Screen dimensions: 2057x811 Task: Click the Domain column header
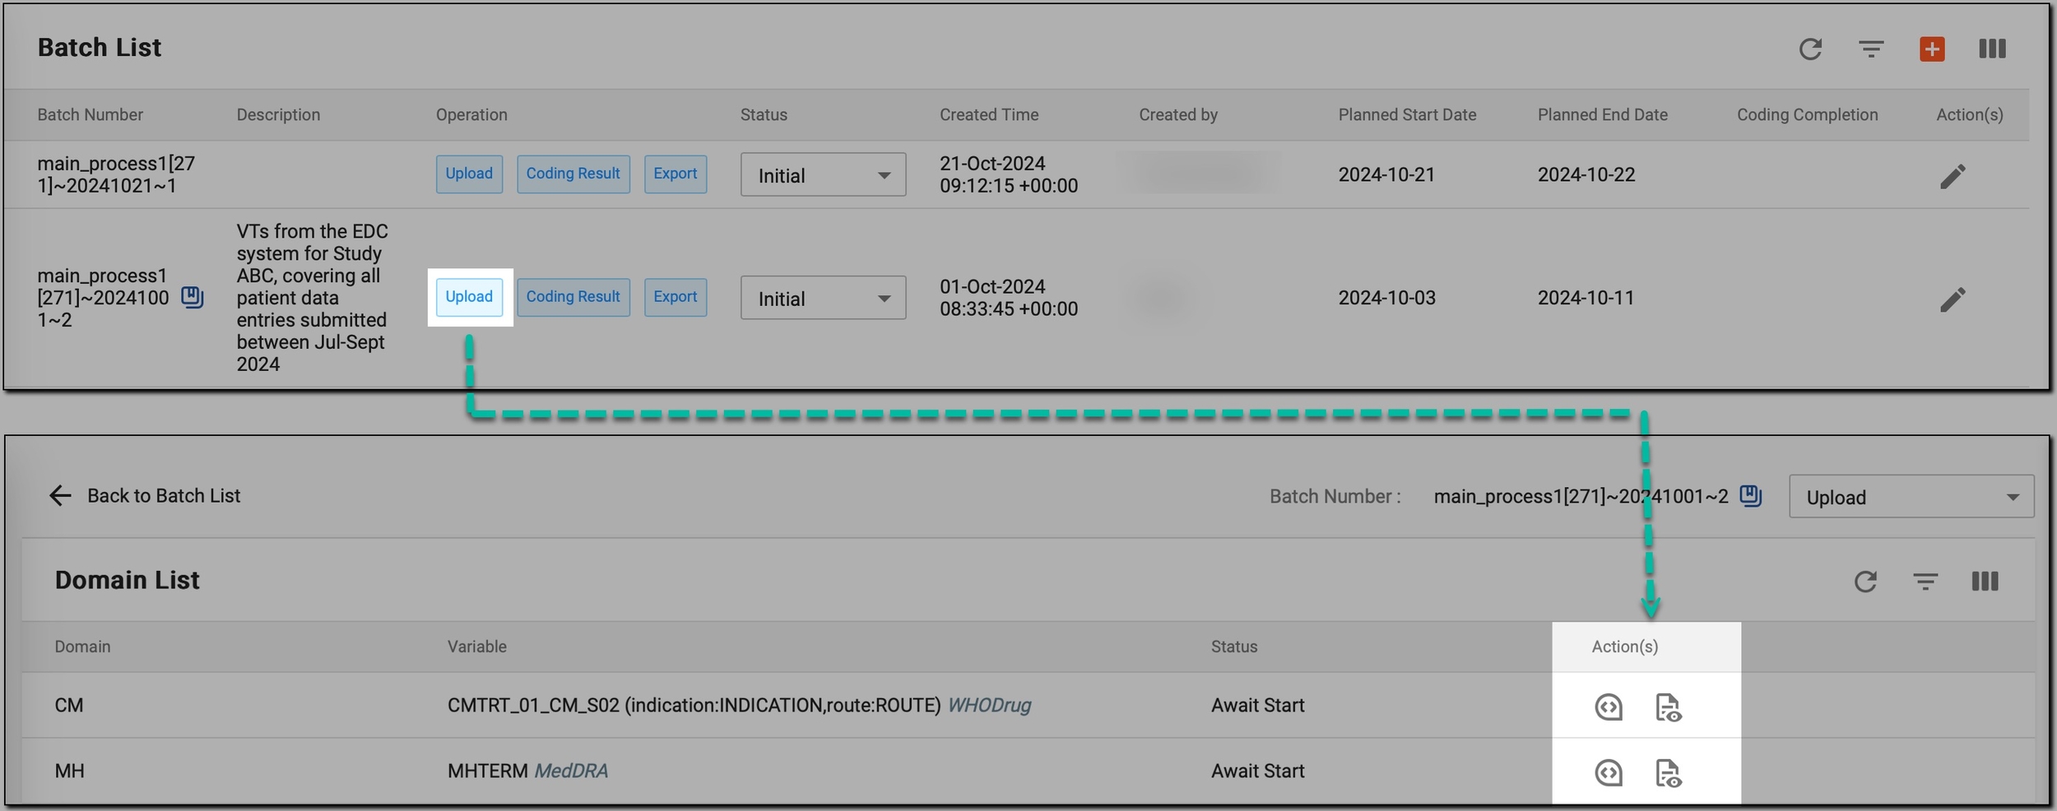coord(82,646)
